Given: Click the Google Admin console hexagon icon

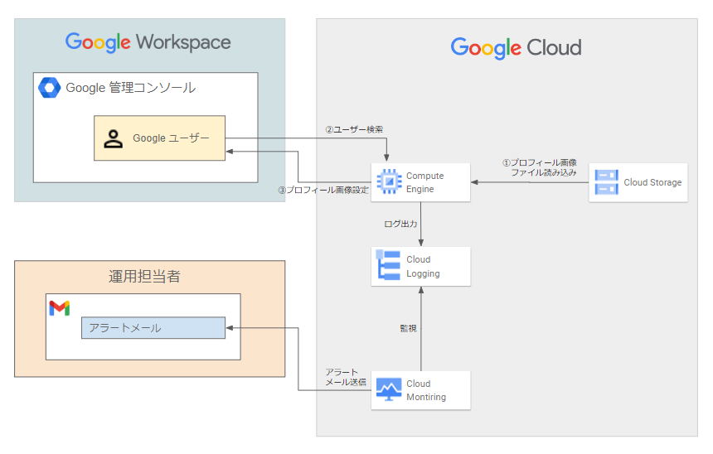Looking at the screenshot, I should point(49,88).
